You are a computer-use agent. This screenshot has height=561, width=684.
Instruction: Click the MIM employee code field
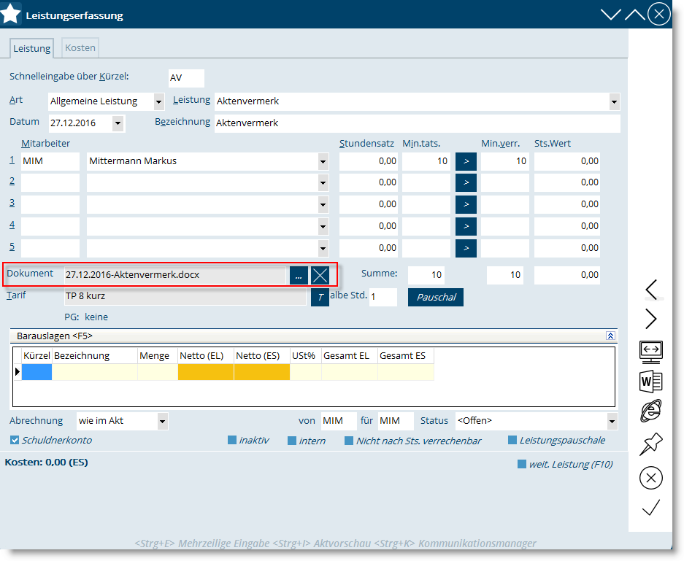coord(50,161)
